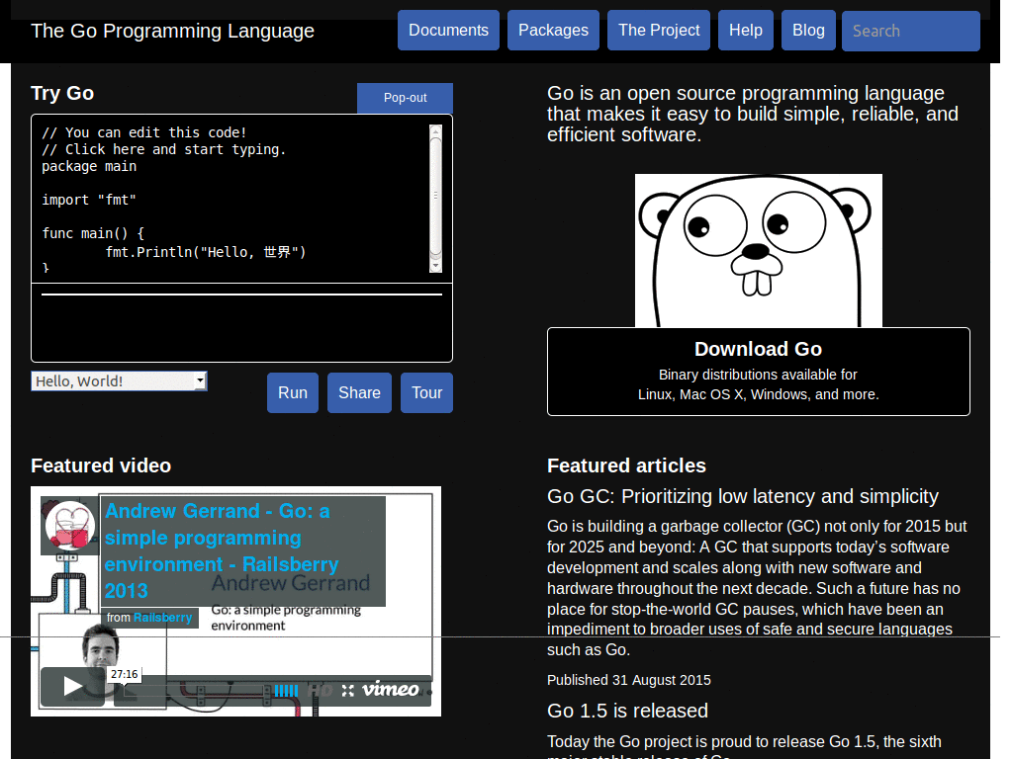Click the Go gopher mascot image
The image size is (1013, 759).
pos(758,250)
